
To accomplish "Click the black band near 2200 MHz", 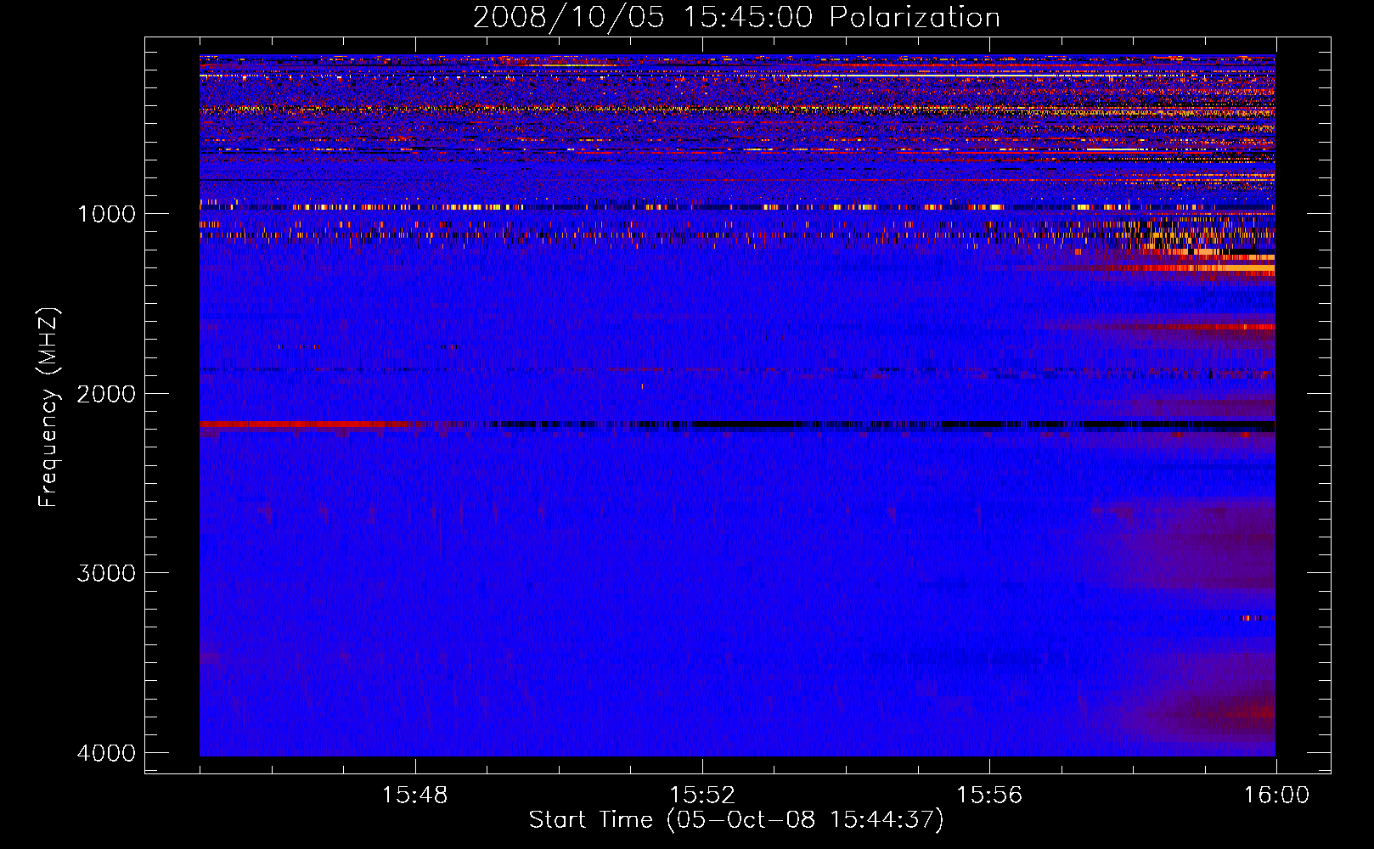I will 883,424.
